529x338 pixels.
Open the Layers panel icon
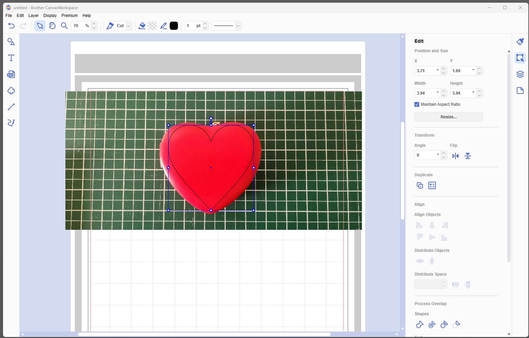coord(520,74)
